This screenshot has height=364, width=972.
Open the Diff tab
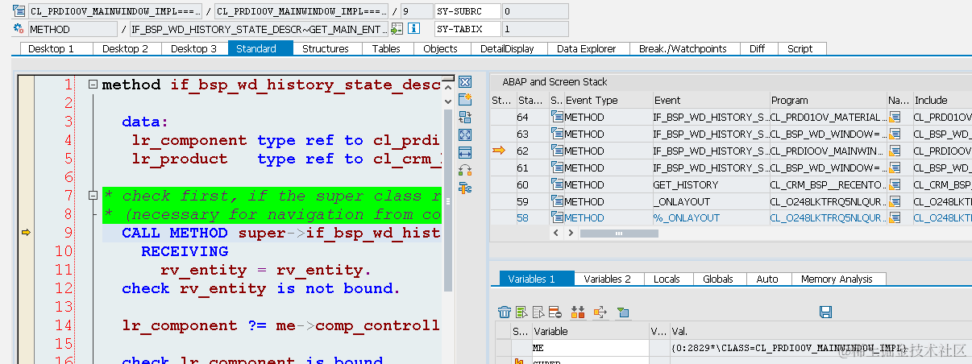pos(757,48)
